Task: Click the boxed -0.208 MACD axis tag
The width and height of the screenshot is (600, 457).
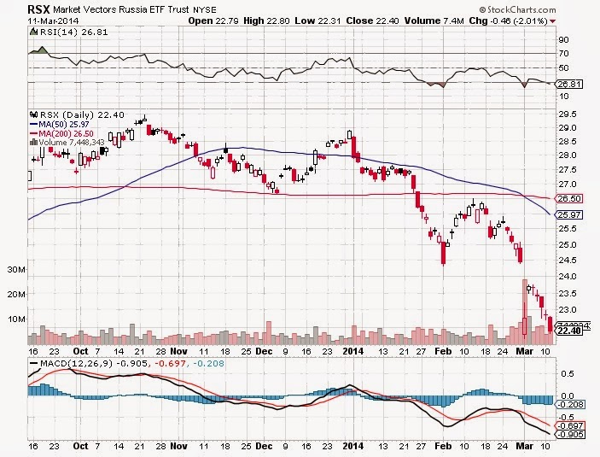Action: [x=570, y=405]
